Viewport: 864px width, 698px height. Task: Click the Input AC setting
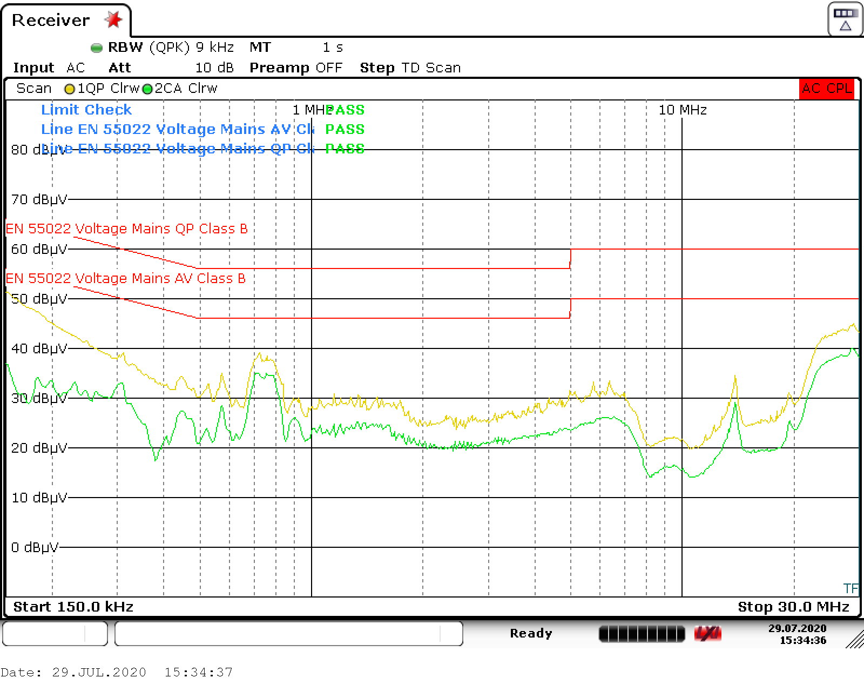[49, 68]
